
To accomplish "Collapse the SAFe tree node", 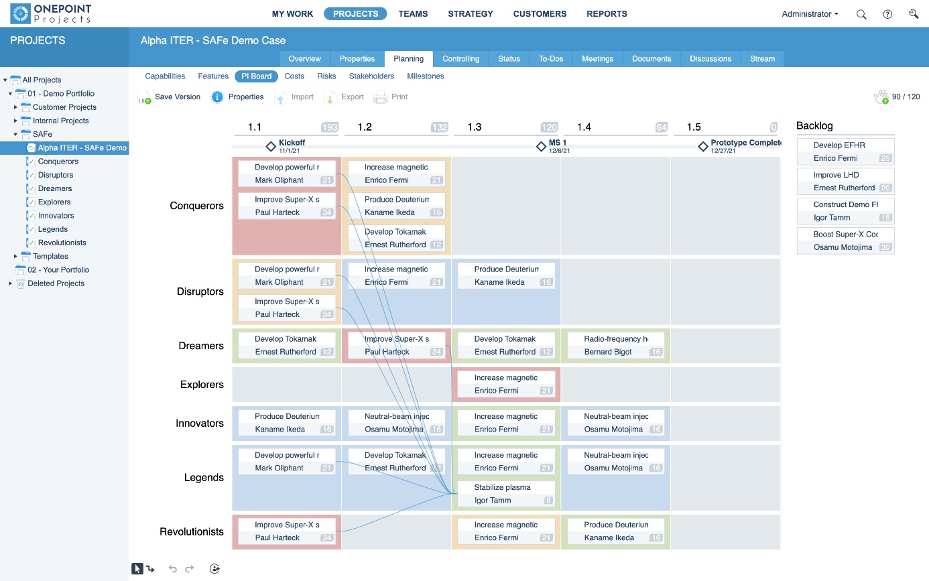I will tap(16, 135).
